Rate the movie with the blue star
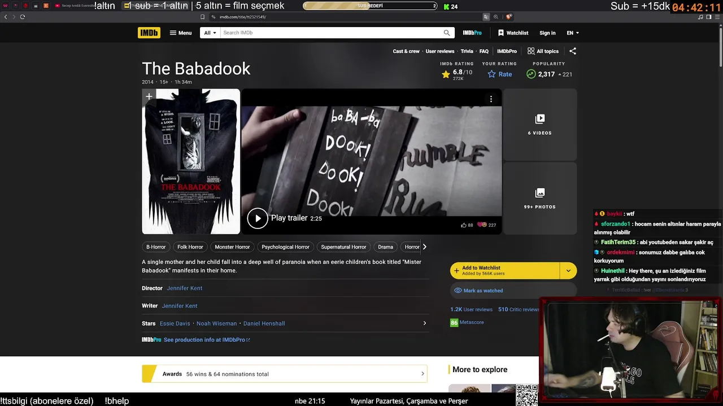This screenshot has height=406, width=723. click(500, 74)
